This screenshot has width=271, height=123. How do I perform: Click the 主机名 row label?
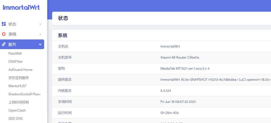63,46
